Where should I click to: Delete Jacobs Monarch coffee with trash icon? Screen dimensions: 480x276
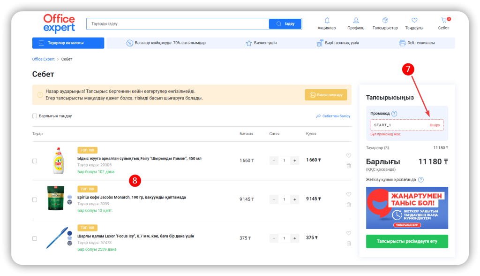pos(348,204)
